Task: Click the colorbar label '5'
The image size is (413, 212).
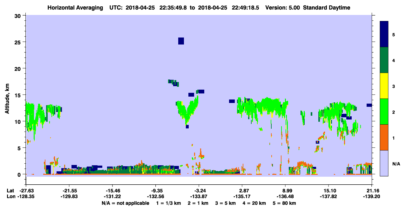Action: pyautogui.click(x=394, y=34)
